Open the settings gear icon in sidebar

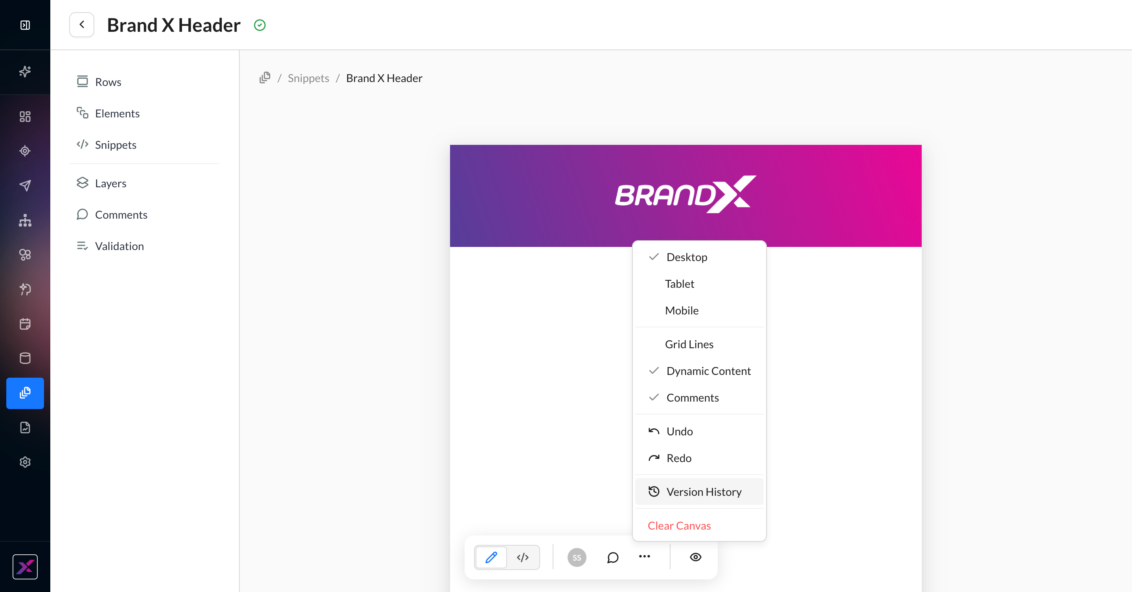[25, 462]
